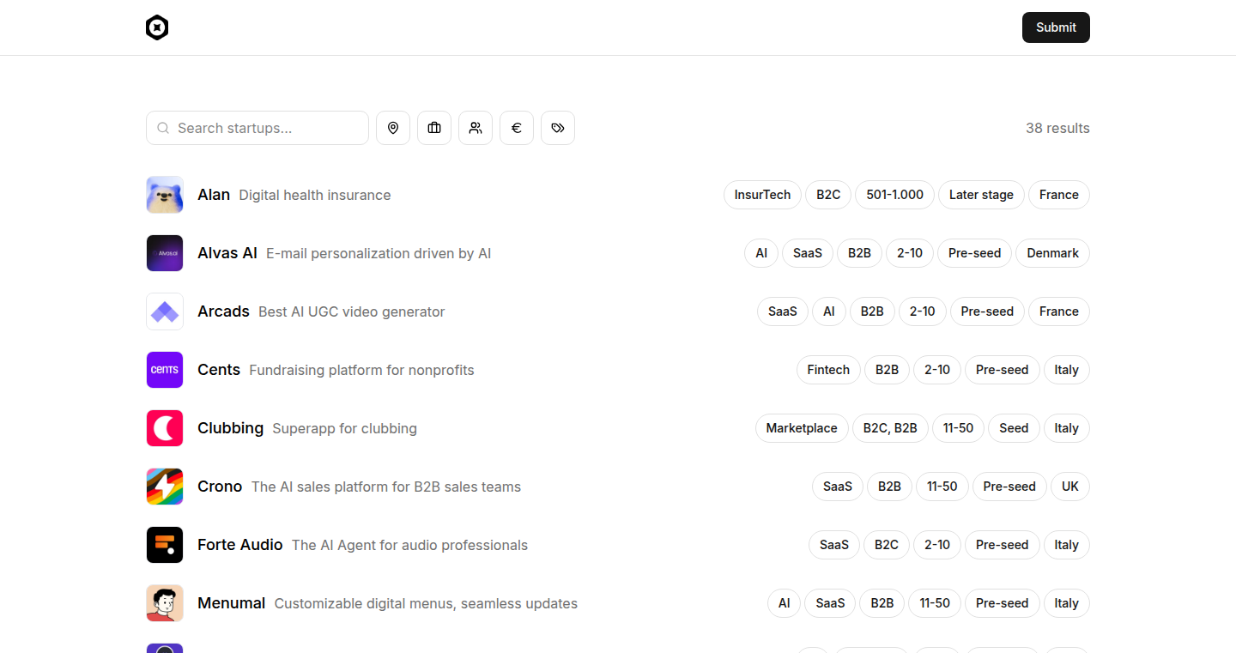This screenshot has width=1236, height=653.
Task: Click the Arcads purple logo
Action: click(x=165, y=311)
